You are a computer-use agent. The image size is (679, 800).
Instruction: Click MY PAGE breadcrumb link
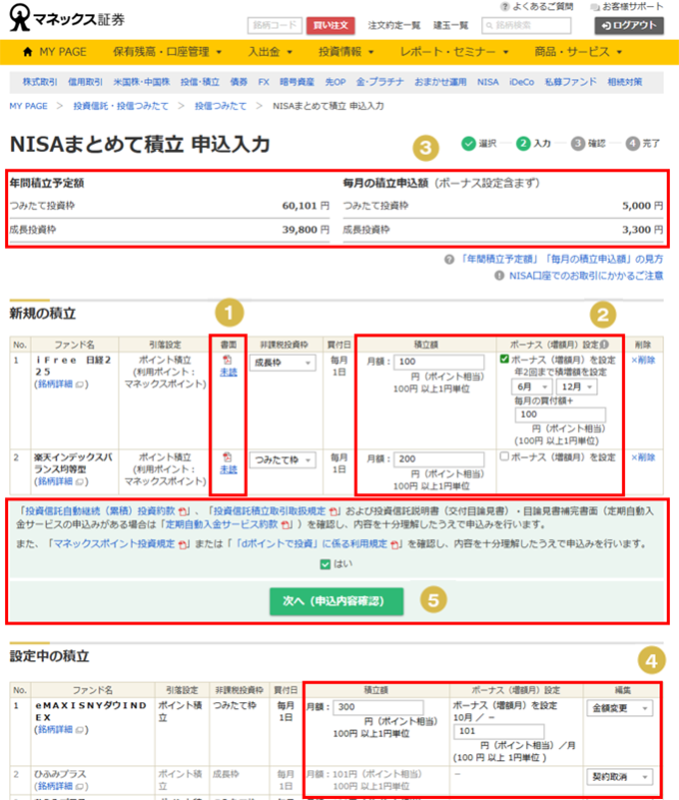click(28, 106)
